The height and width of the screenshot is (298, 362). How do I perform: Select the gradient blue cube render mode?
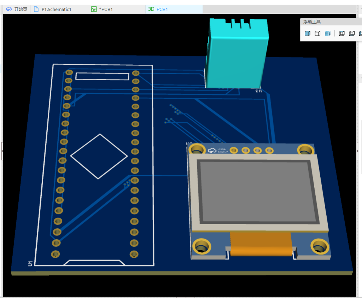coord(328,34)
